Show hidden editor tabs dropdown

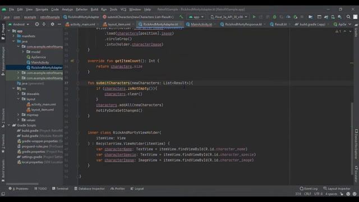click(x=349, y=24)
